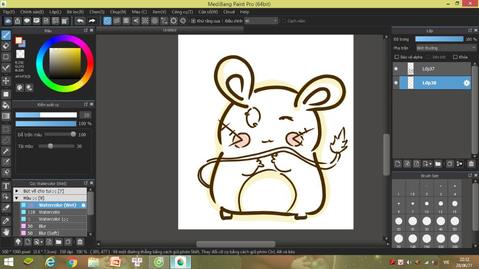The image size is (479, 269).
Task: Open snap settings gear in toolbar
Action: tap(183, 21)
